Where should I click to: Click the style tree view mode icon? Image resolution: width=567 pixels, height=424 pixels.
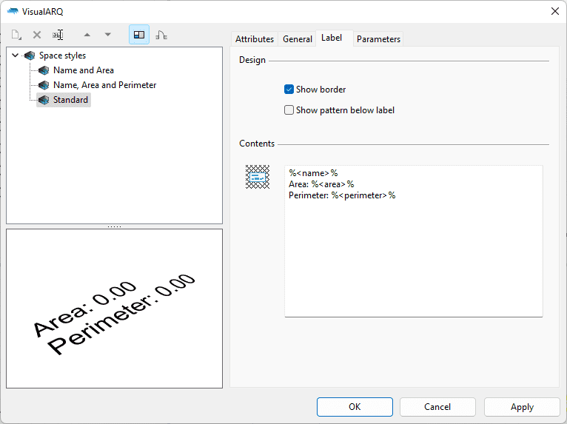161,35
